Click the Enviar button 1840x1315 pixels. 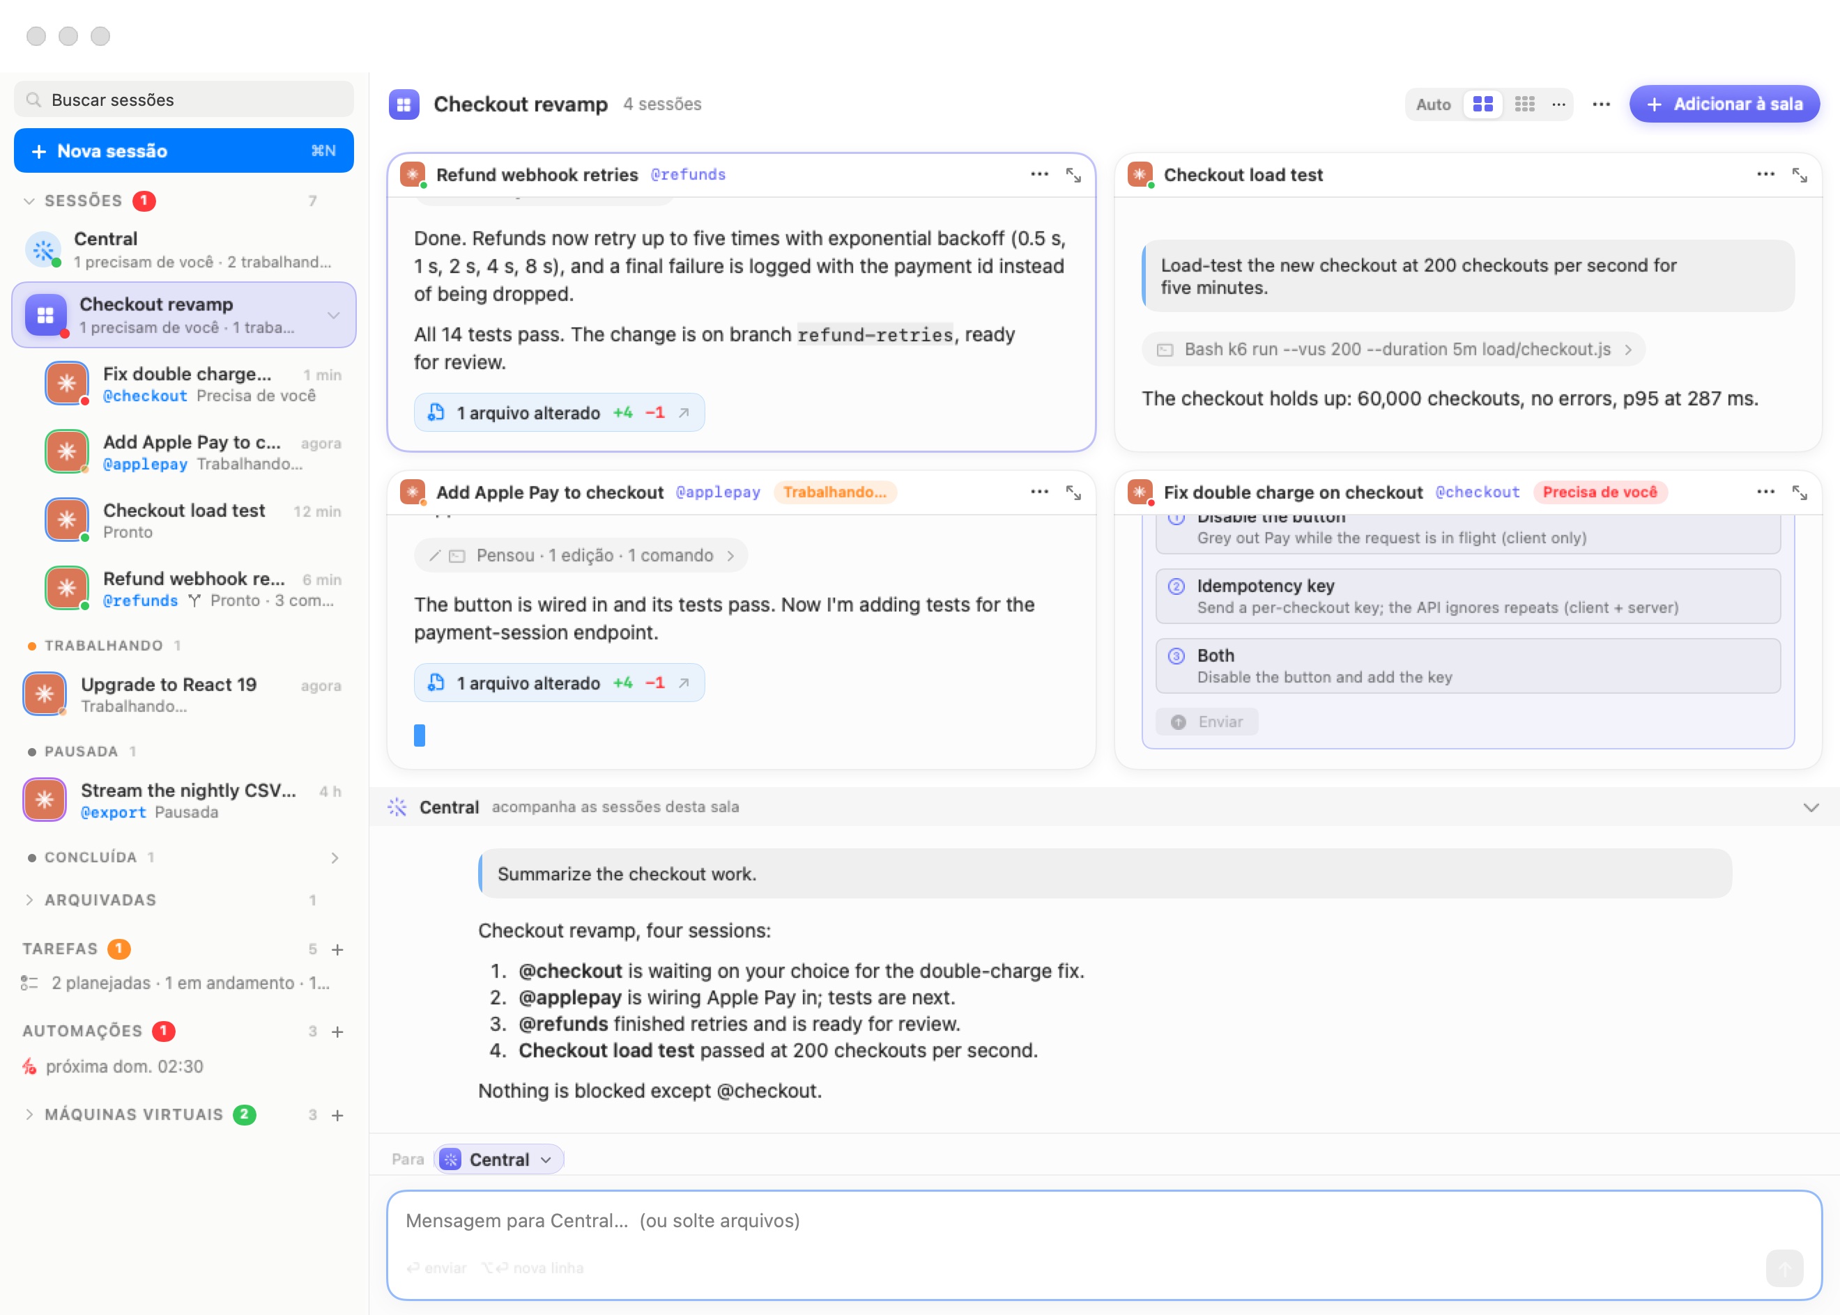pos(1206,722)
